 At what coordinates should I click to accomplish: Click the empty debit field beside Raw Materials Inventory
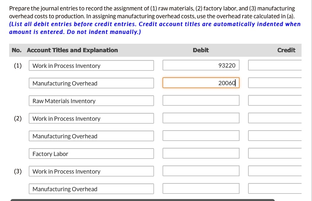click(201, 100)
